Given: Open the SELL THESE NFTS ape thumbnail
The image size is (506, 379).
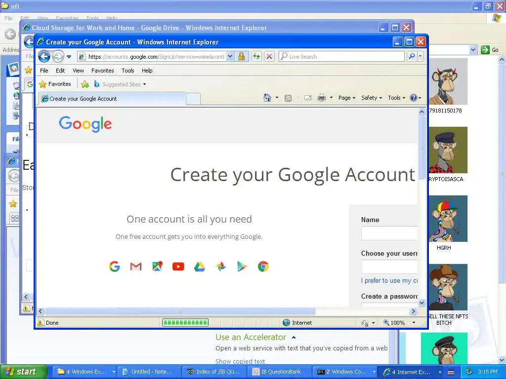Looking at the screenshot, I should (x=448, y=287).
